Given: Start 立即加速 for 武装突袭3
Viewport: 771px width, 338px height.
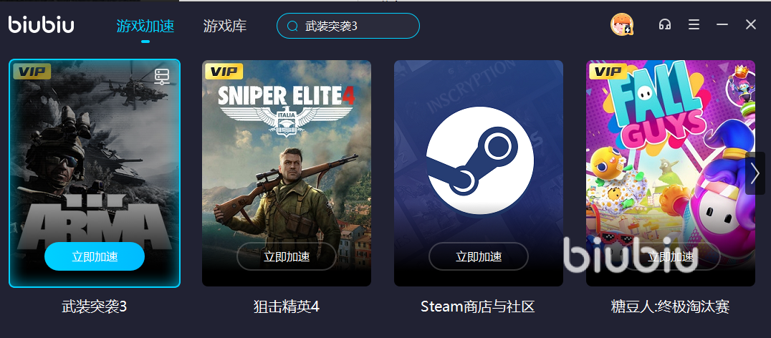Looking at the screenshot, I should pos(95,256).
